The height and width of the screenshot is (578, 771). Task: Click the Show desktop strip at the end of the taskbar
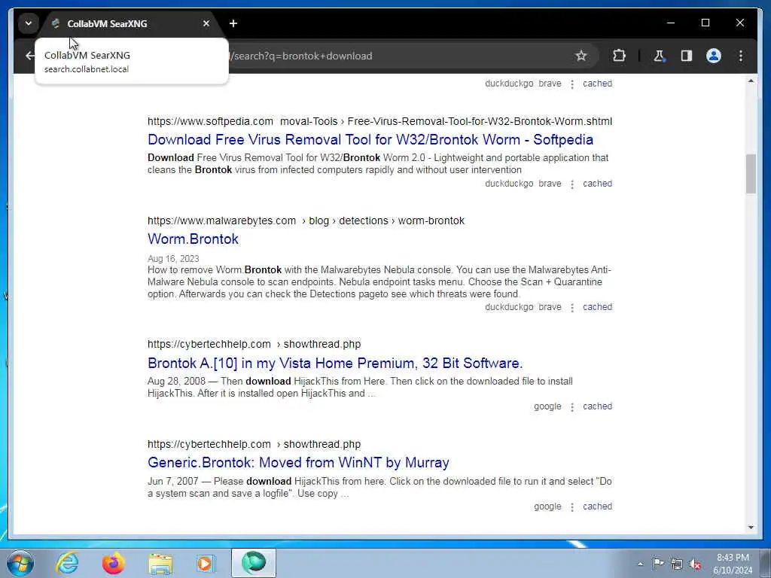pyautogui.click(x=766, y=563)
